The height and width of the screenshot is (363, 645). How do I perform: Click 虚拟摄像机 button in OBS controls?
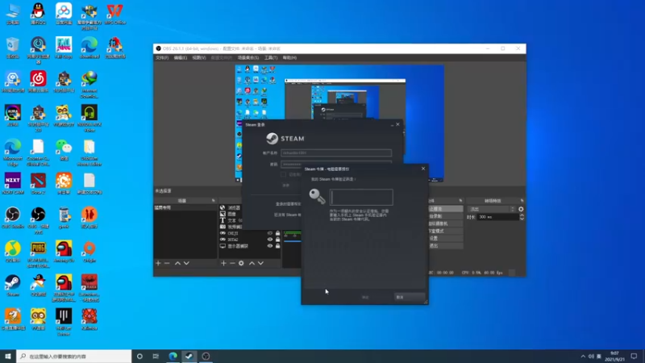(x=445, y=223)
